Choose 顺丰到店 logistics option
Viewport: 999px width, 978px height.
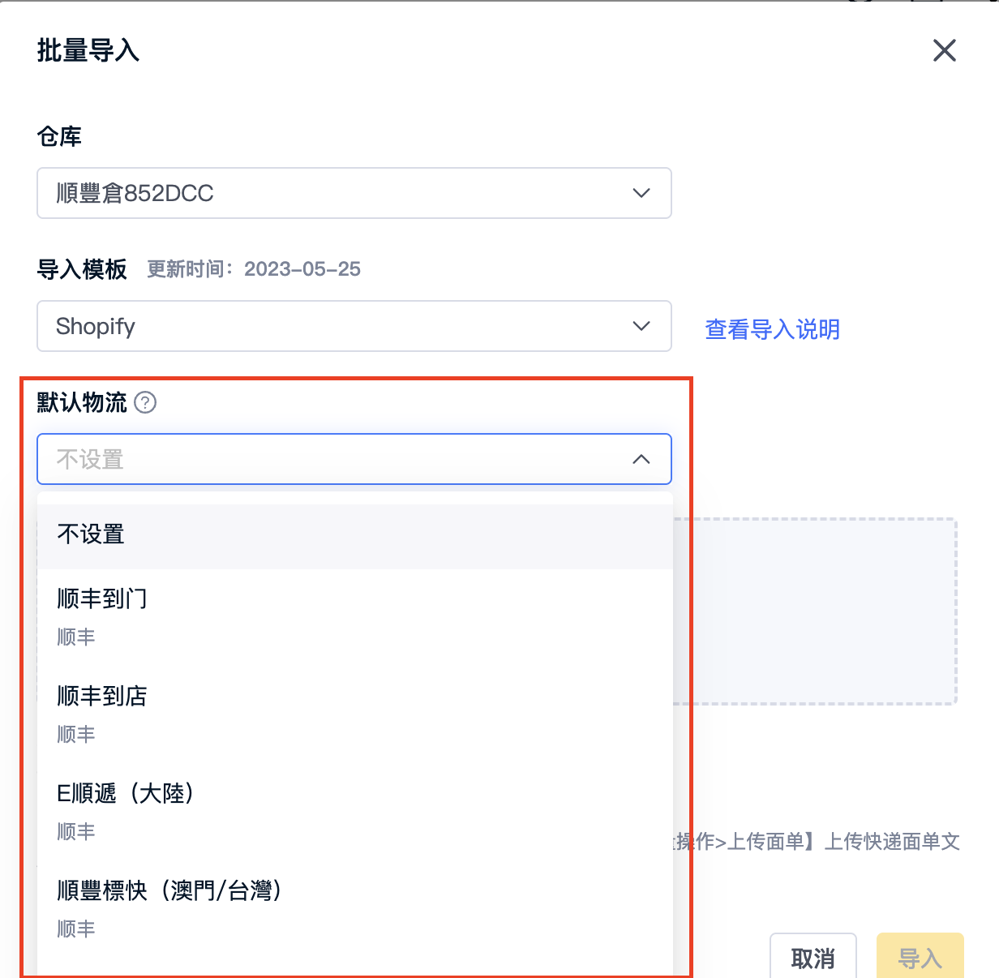355,715
